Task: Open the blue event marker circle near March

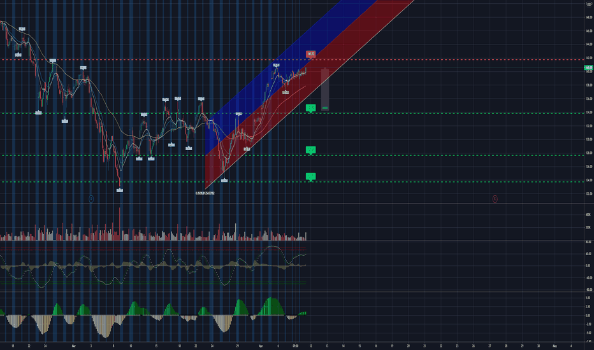Action: point(91,199)
